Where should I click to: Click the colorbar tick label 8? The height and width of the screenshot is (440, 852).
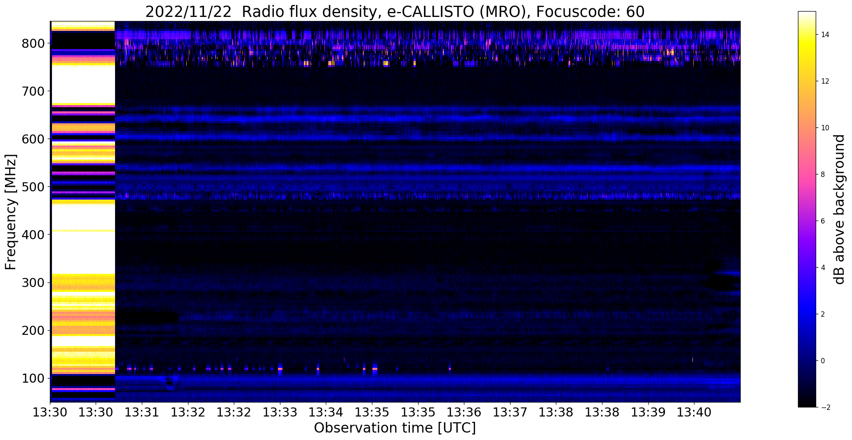(823, 174)
